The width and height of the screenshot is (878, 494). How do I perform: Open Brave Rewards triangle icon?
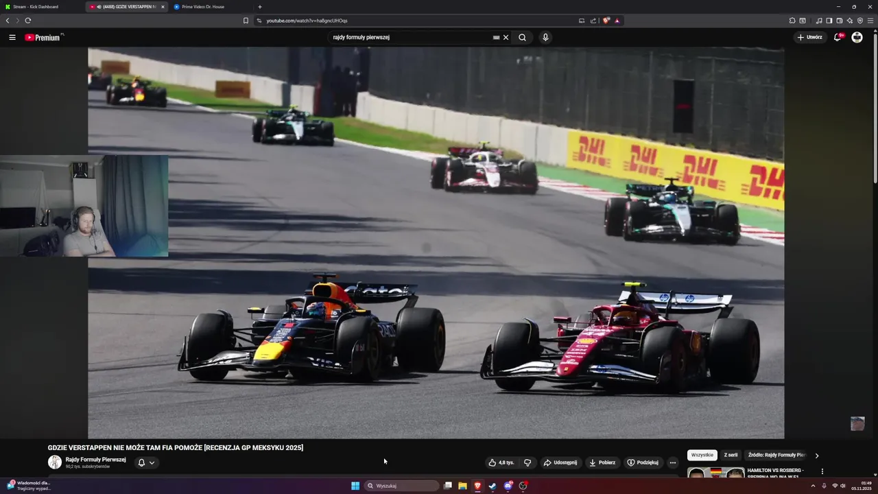pyautogui.click(x=617, y=21)
